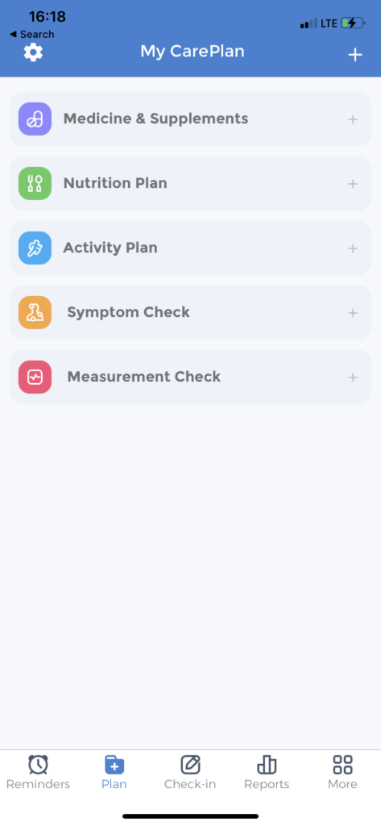Tap the orange Symptom Check icon
This screenshot has height=826, width=381.
click(35, 312)
